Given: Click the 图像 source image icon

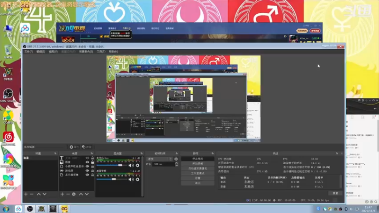Looking at the screenshot, I should 62,162.
